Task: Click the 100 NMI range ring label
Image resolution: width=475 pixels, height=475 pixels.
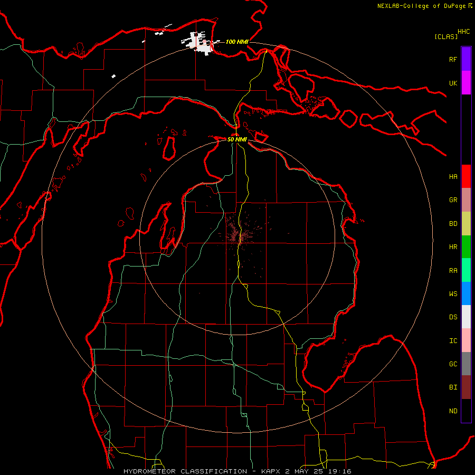Action: coord(237,42)
